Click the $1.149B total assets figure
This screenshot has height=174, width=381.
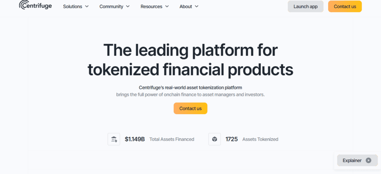[x=135, y=139]
